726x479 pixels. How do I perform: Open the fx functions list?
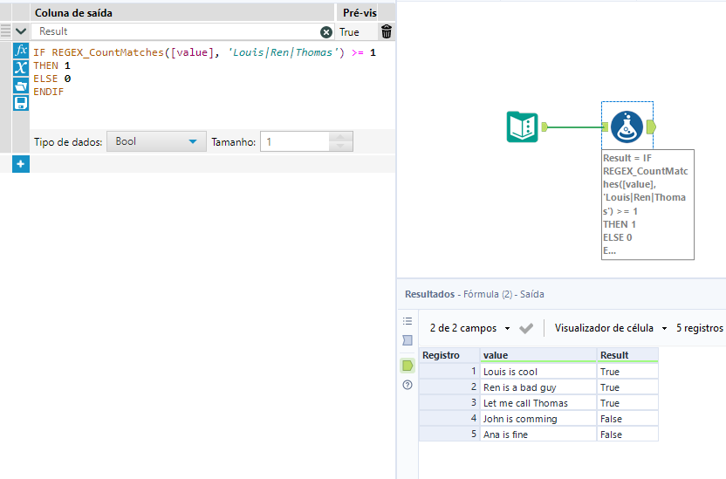[21, 50]
